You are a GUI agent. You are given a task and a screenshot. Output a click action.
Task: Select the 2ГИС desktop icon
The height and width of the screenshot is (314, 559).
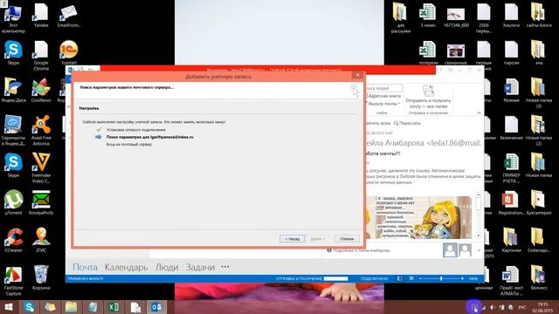coord(41,241)
